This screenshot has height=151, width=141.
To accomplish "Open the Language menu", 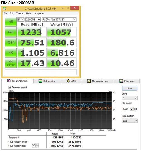I will coord(38,13).
